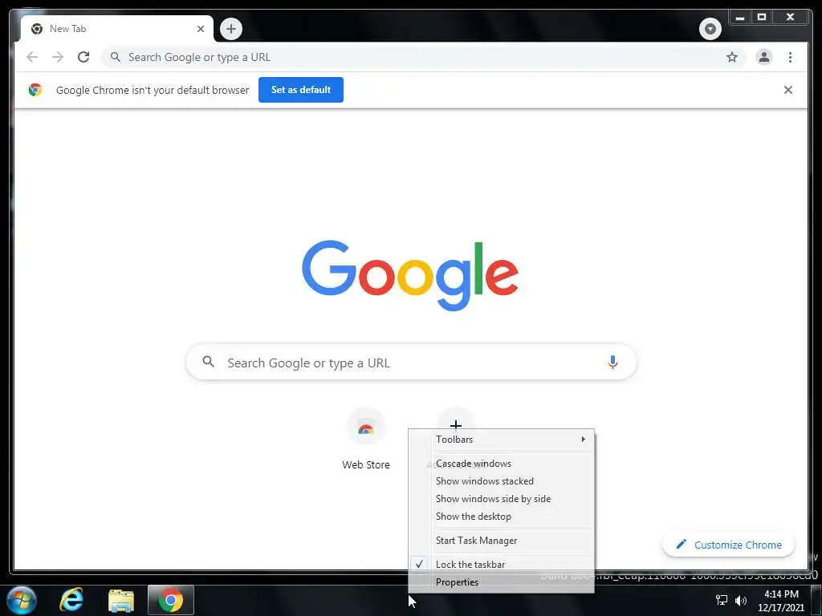The height and width of the screenshot is (616, 822).
Task: Close the New Tab tab
Action: pyautogui.click(x=200, y=29)
